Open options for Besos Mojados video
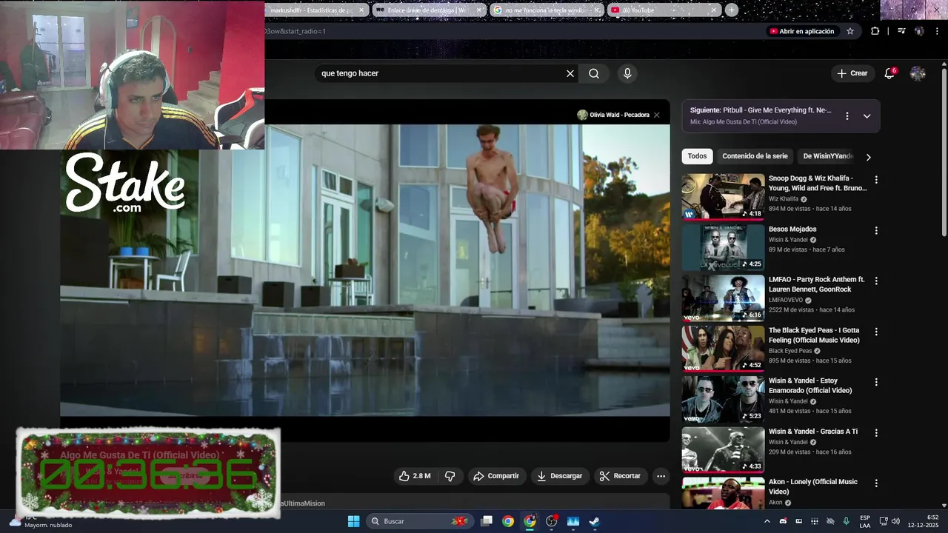The height and width of the screenshot is (533, 948). 876,230
